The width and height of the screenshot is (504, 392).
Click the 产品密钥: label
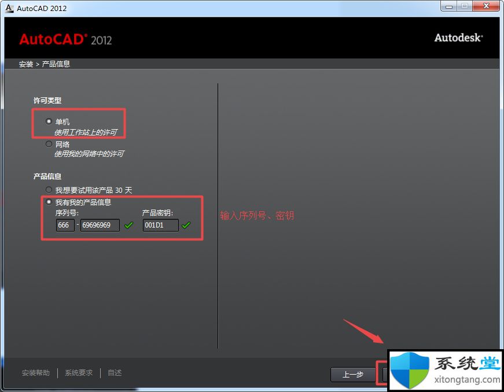[157, 213]
